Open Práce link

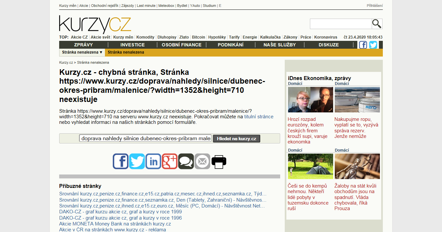306,37
